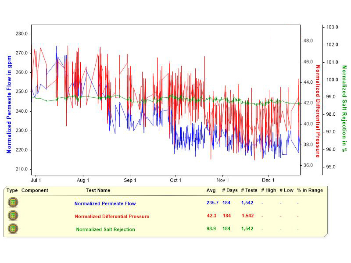Click the Normalized Differential Pressure row icon
The width and height of the screenshot is (351, 263).
13,216
